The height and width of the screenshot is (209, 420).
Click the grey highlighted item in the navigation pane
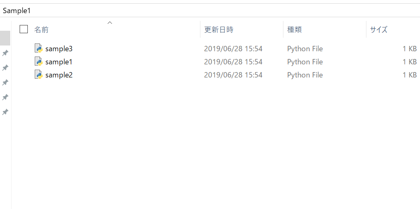[x=5, y=38]
